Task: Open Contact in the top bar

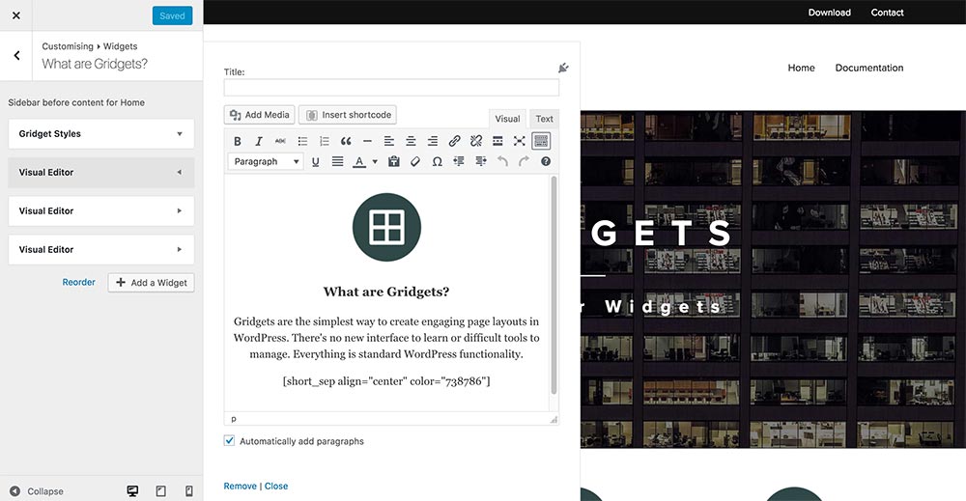Action: 887,13
